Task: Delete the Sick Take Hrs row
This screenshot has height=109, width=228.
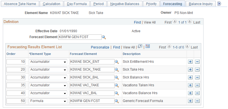Action: 197,69
